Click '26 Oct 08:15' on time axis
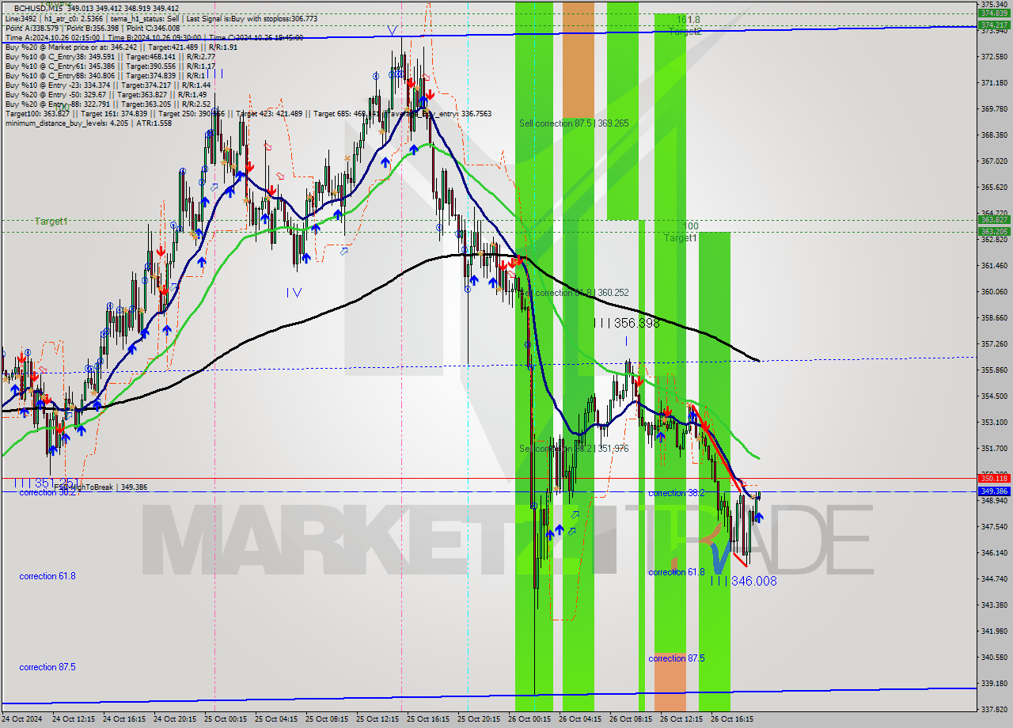1013x728 pixels. point(631,719)
